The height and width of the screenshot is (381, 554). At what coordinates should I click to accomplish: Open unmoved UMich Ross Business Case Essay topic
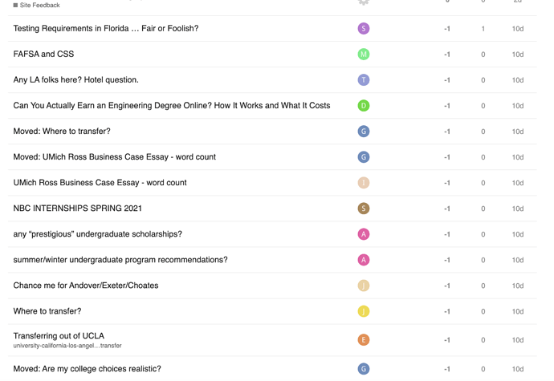click(100, 183)
